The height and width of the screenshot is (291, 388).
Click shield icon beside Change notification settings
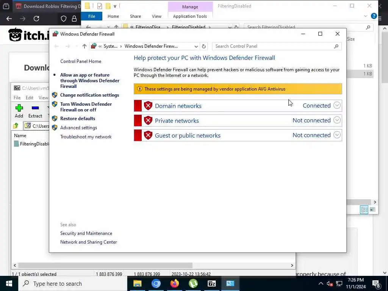(x=55, y=95)
